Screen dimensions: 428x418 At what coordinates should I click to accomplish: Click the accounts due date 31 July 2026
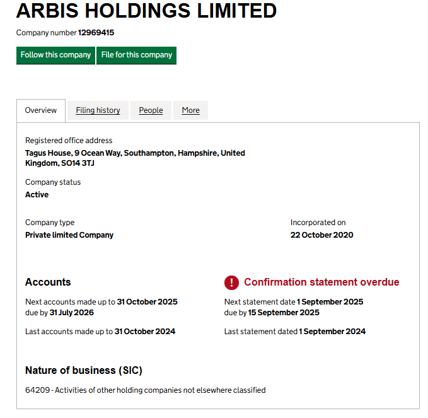(72, 313)
